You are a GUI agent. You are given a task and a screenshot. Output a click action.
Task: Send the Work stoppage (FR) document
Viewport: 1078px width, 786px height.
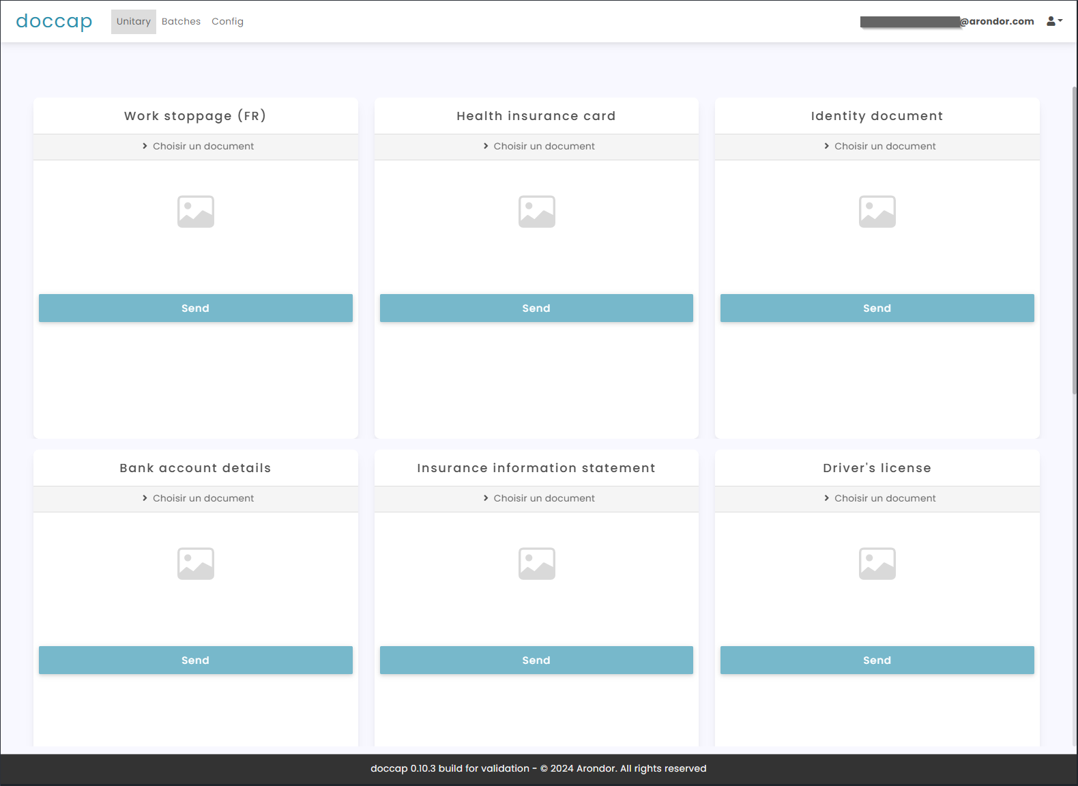point(195,308)
